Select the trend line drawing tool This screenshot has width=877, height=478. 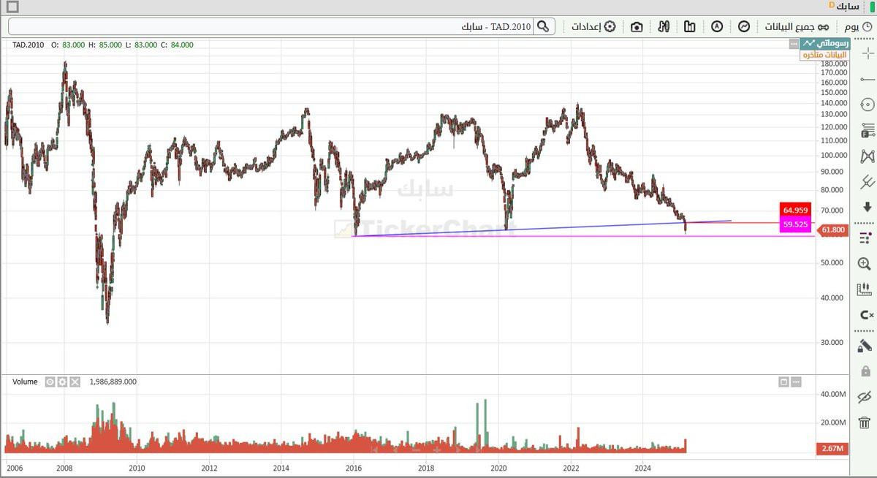click(x=867, y=79)
